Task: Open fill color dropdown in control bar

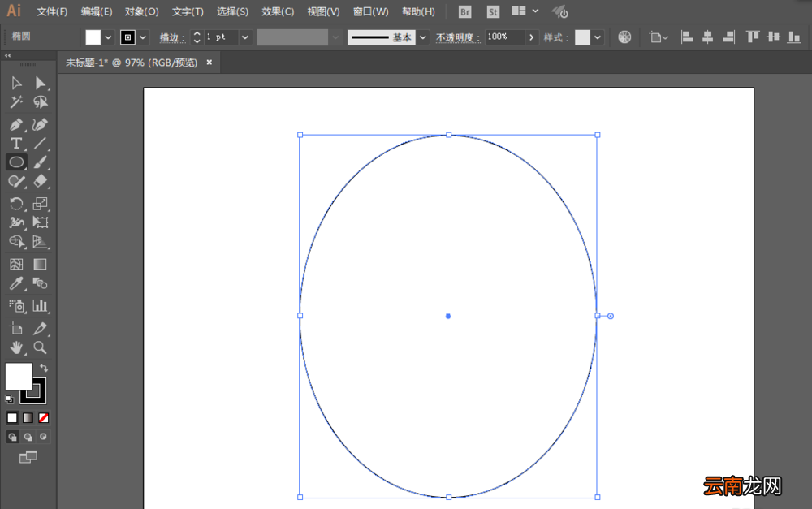Action: (108, 37)
